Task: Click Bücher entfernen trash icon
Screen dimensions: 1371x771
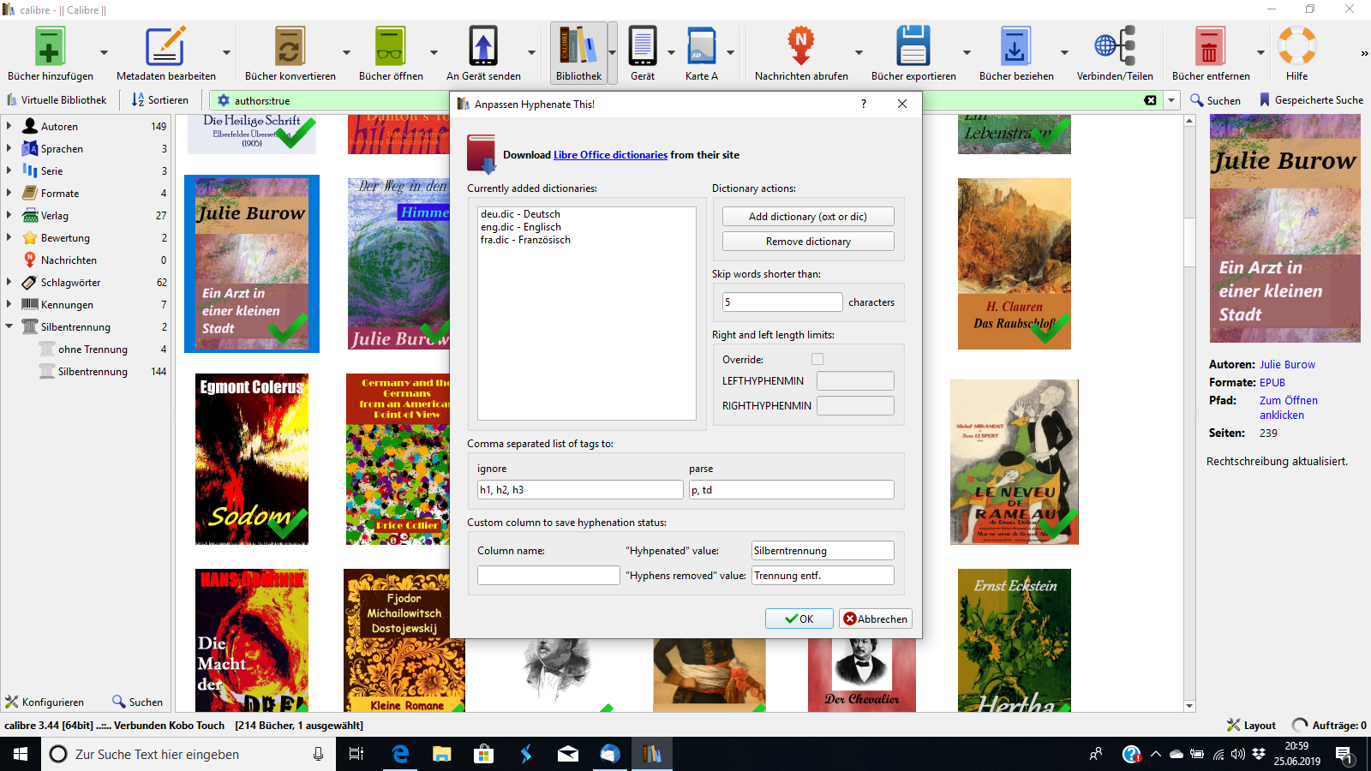Action: (x=1210, y=46)
